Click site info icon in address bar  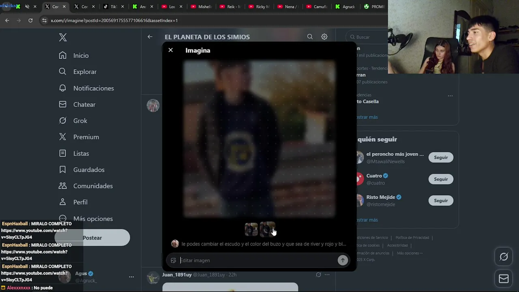[x=44, y=20]
